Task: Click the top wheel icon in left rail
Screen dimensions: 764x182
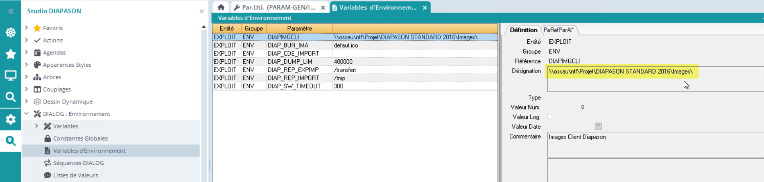Action: point(11,32)
